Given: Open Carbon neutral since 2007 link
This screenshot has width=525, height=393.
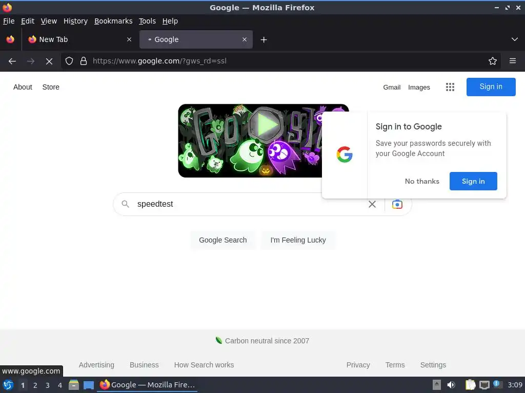Looking at the screenshot, I should click(x=262, y=341).
